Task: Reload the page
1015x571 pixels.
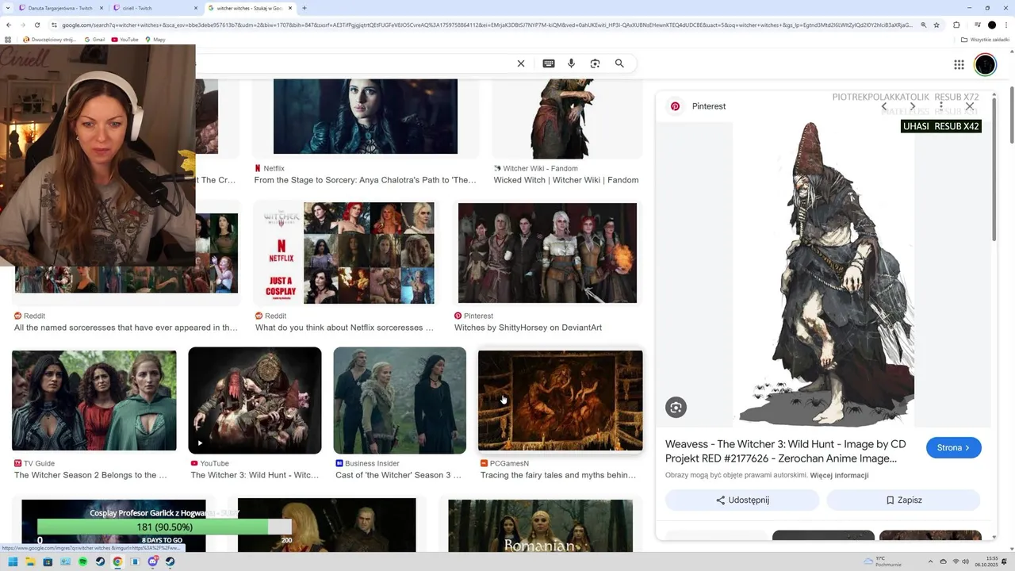Action: [36, 25]
